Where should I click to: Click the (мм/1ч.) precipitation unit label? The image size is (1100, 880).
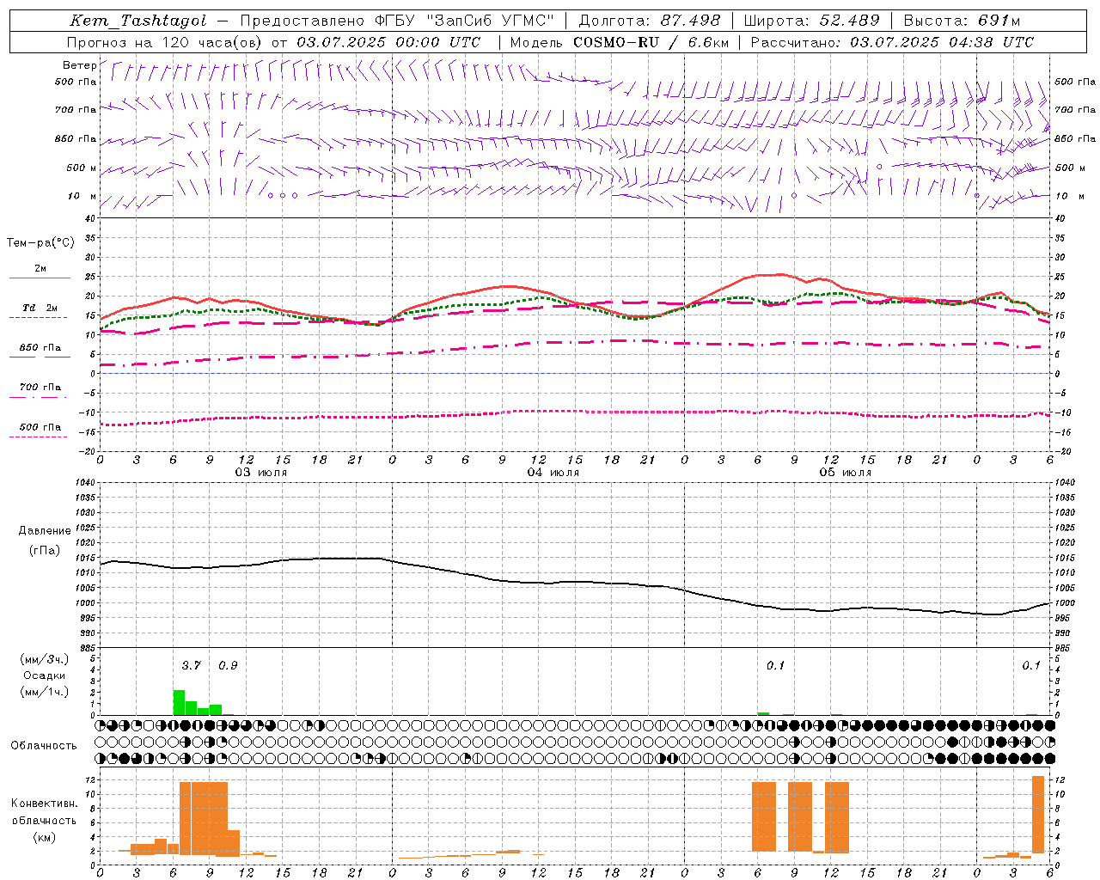click(44, 692)
